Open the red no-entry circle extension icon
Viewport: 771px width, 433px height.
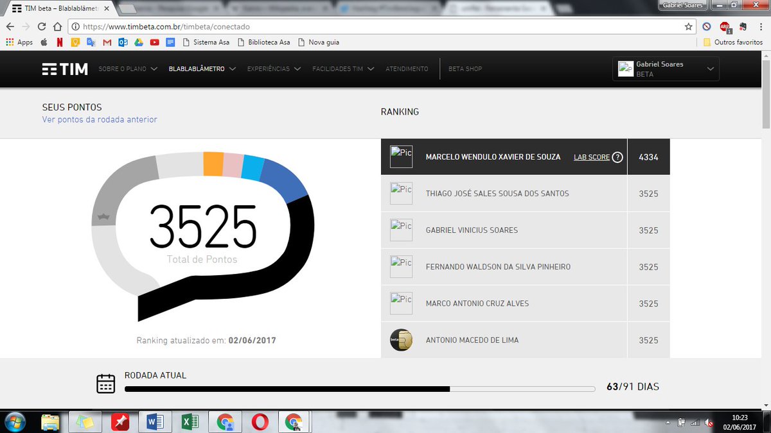click(x=707, y=27)
